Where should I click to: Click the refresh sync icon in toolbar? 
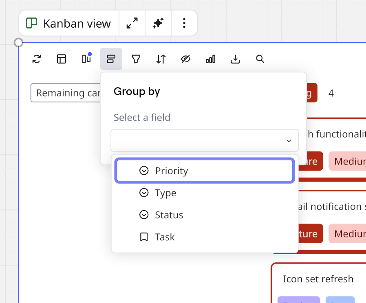(x=37, y=59)
